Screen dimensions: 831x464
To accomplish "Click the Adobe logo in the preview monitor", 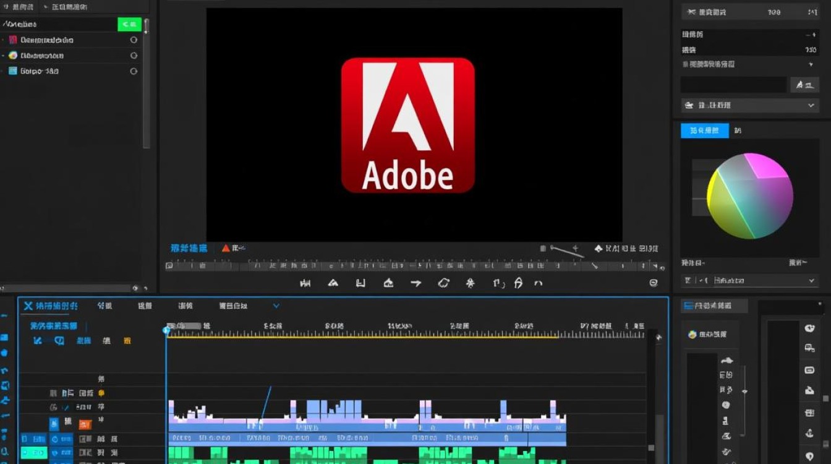I will point(408,125).
